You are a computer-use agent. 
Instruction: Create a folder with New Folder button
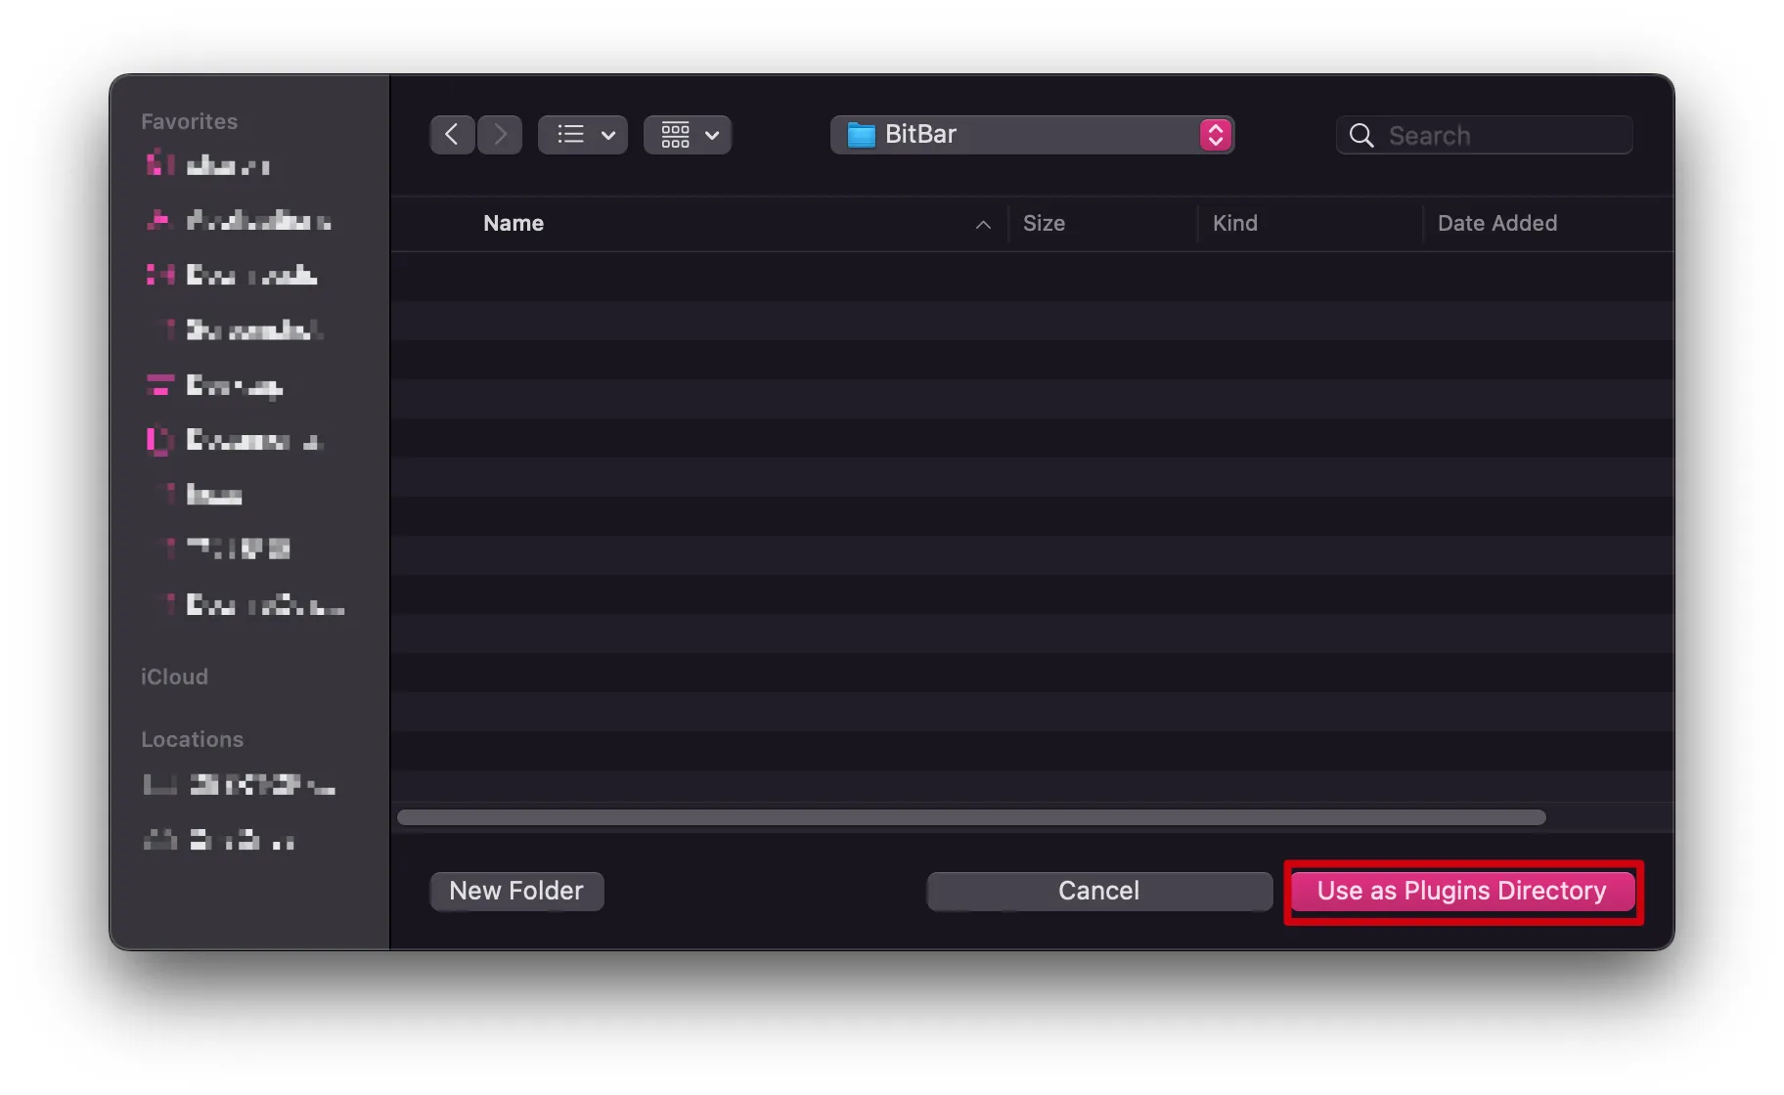516,891
